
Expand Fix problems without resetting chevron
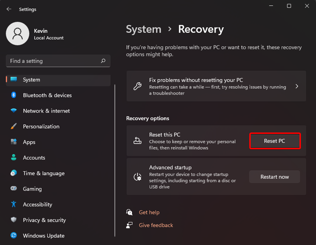(297, 86)
